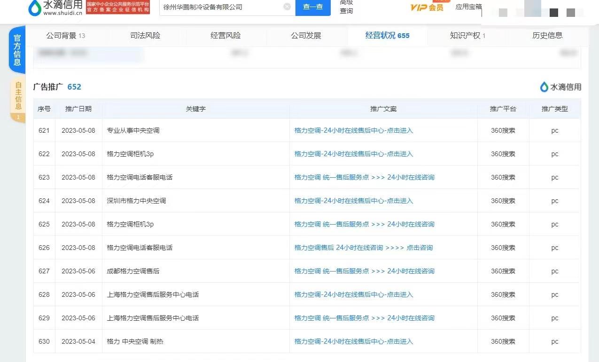Click pc type cell in row 625
This screenshot has width=599, height=362.
pos(555,224)
